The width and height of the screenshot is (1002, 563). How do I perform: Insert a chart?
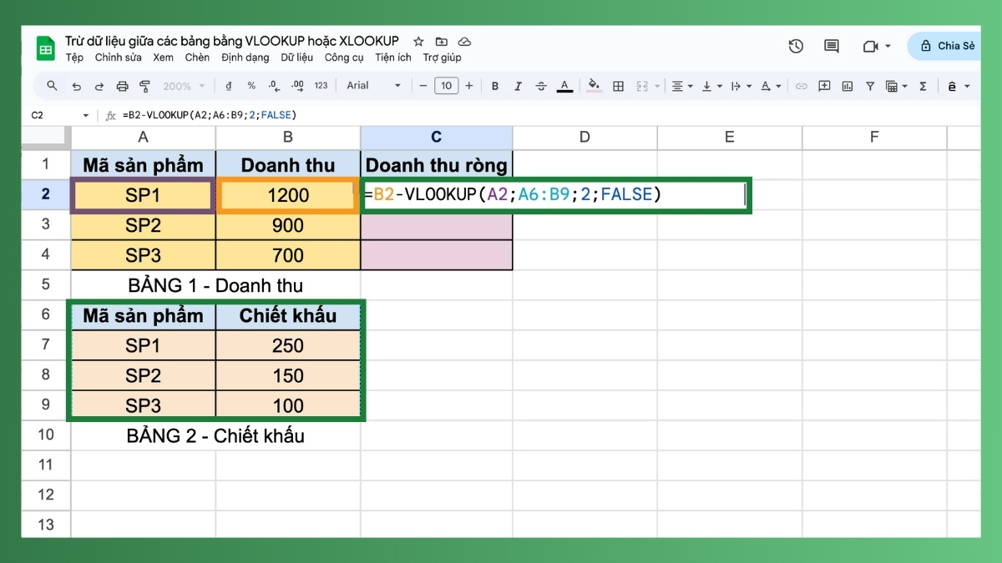coord(848,85)
